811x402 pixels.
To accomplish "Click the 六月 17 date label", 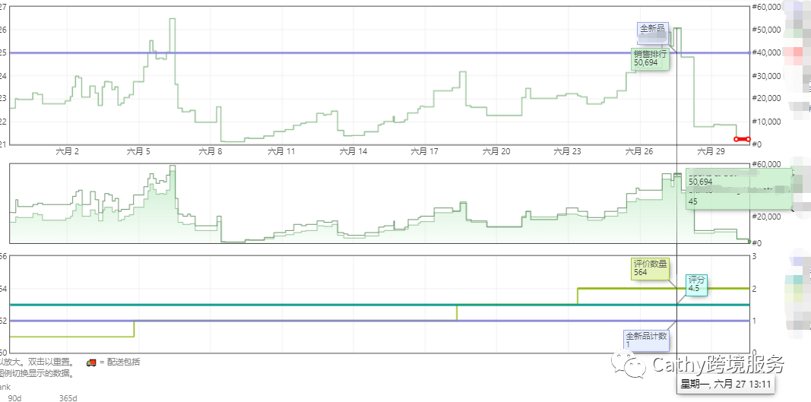I will (425, 151).
